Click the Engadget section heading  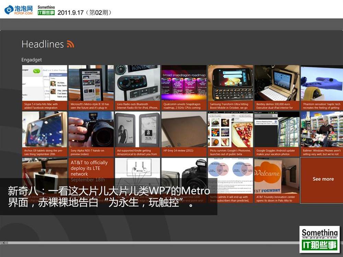(x=32, y=60)
